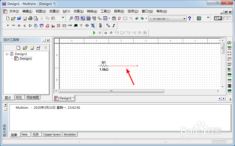
Task: Expand the Grapher dropdown arrow
Action: coord(109,19)
